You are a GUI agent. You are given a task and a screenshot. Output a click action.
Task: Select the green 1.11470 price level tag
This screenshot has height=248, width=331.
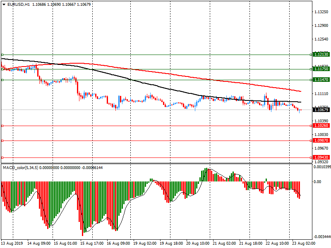(x=321, y=80)
